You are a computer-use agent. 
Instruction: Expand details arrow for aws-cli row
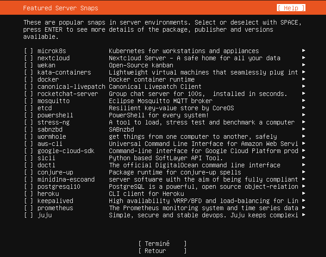(x=304, y=143)
